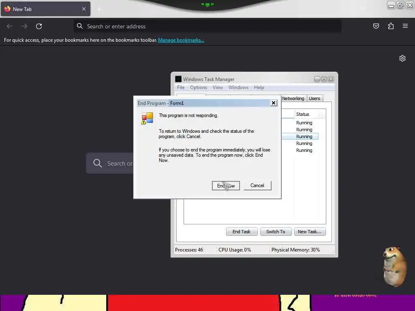Select the highlighted Running task row

pyautogui.click(x=300, y=136)
